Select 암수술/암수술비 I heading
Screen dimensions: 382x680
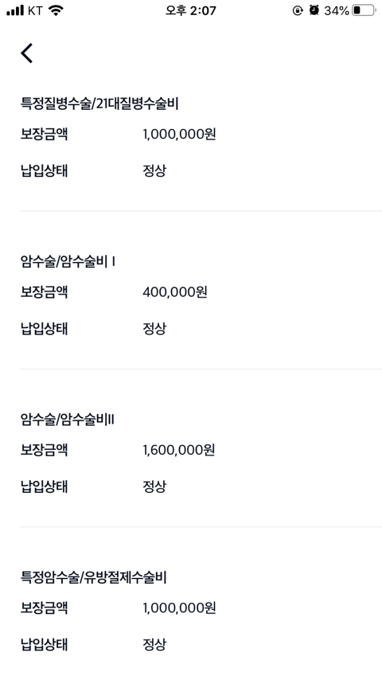click(68, 262)
